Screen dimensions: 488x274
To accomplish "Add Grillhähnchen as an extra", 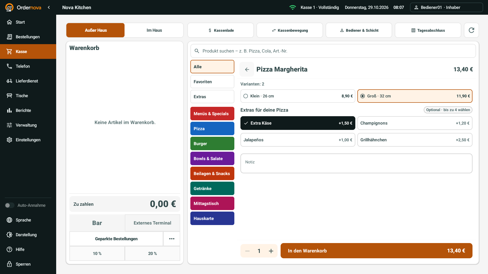I will pos(415,140).
